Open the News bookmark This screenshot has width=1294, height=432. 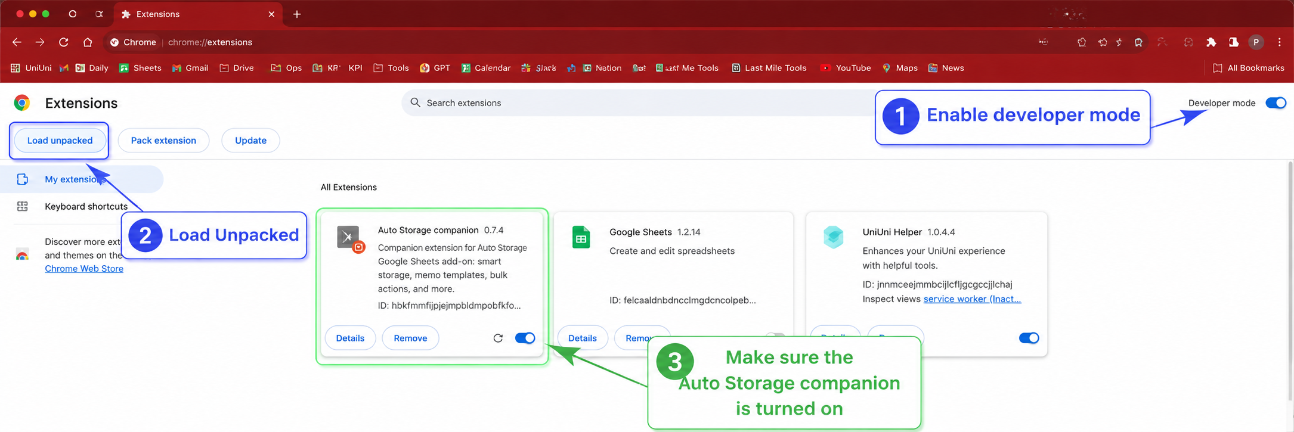tap(946, 68)
